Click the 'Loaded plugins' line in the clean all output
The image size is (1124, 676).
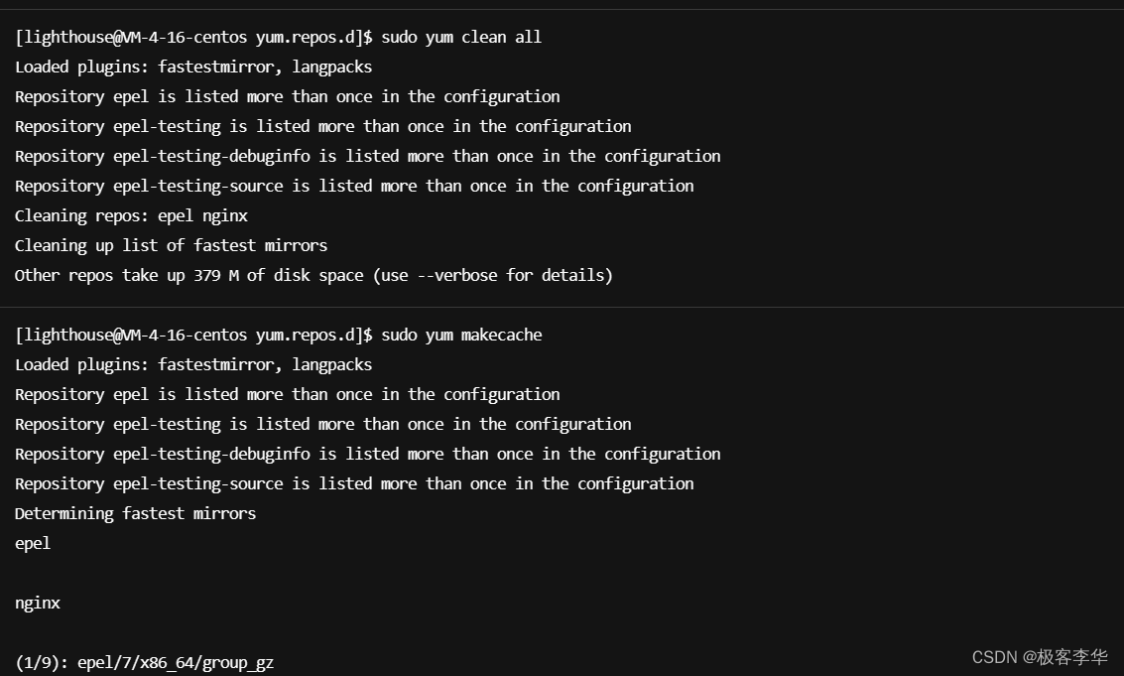click(x=193, y=68)
